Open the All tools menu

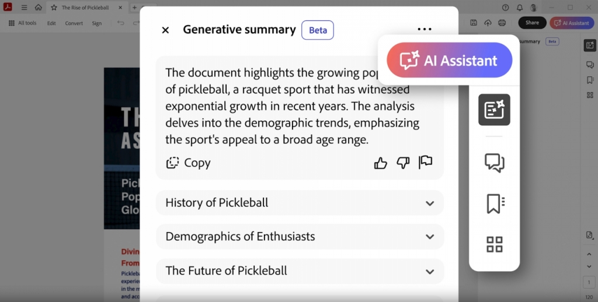coord(22,23)
